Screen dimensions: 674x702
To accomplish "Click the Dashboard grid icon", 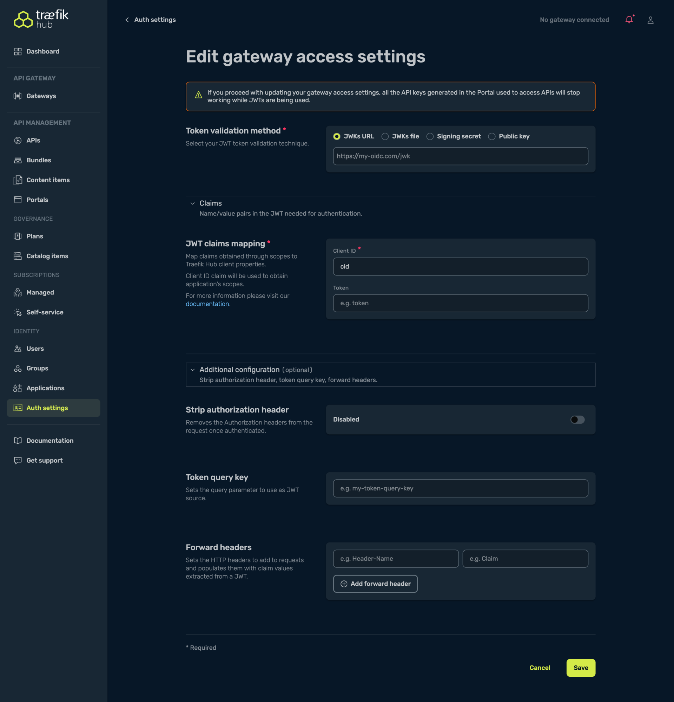I will tap(18, 52).
